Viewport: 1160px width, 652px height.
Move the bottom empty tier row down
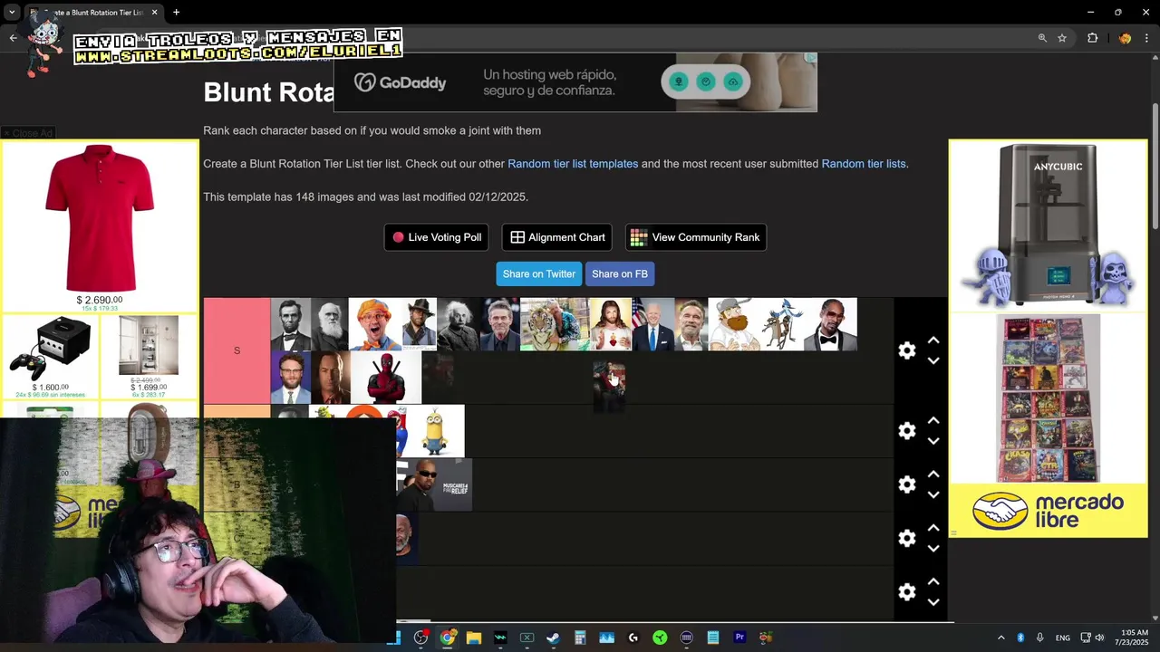tap(933, 601)
